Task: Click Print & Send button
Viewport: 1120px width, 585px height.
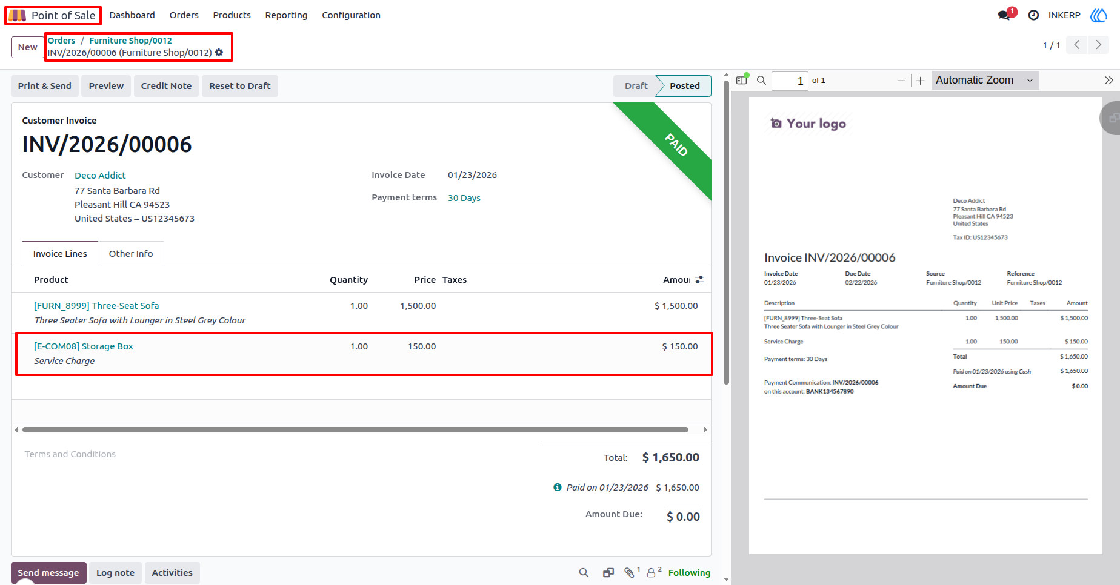Action: pos(45,86)
